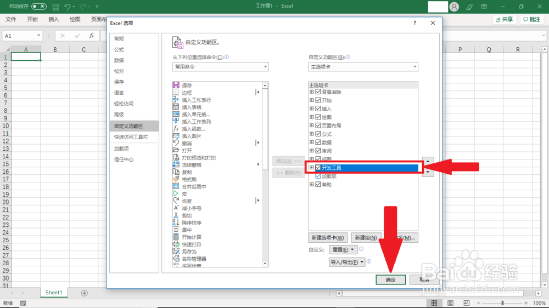This screenshot has width=549, height=308.
Task: Click the pen drawing mode icon
Action: [x=469, y=7]
